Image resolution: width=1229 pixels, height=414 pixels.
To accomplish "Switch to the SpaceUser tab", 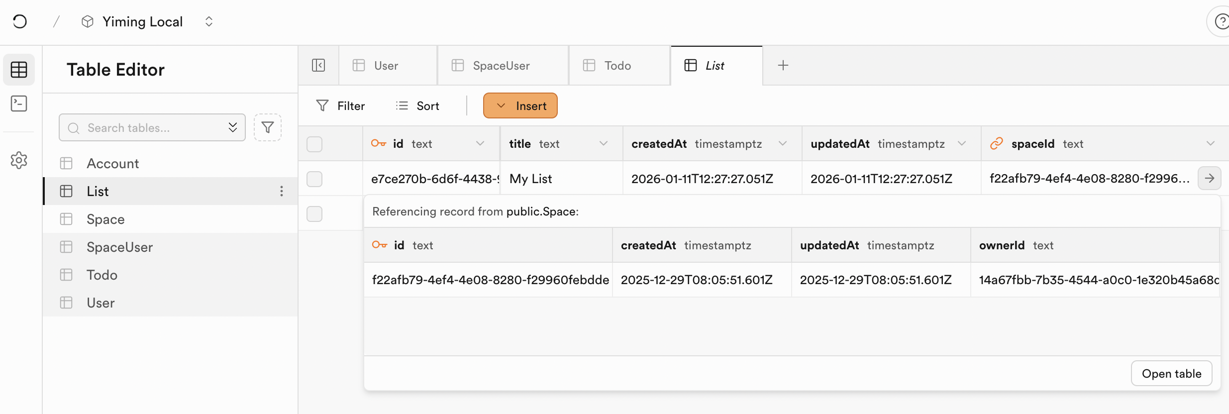I will coord(502,66).
